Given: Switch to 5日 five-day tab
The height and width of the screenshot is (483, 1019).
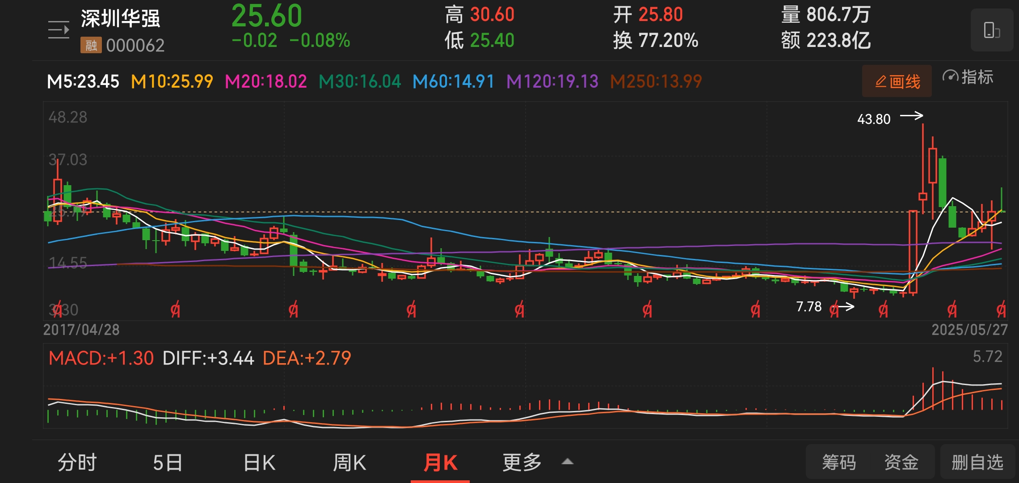Looking at the screenshot, I should (168, 462).
